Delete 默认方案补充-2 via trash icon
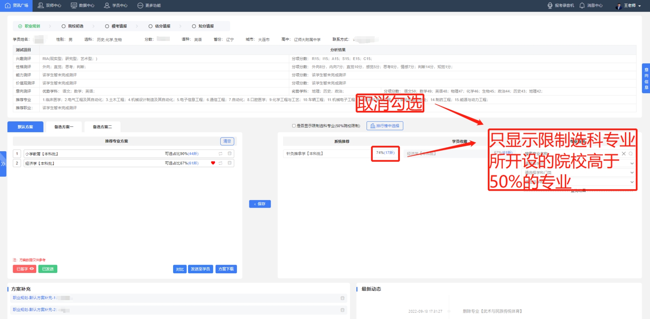 tap(342, 310)
